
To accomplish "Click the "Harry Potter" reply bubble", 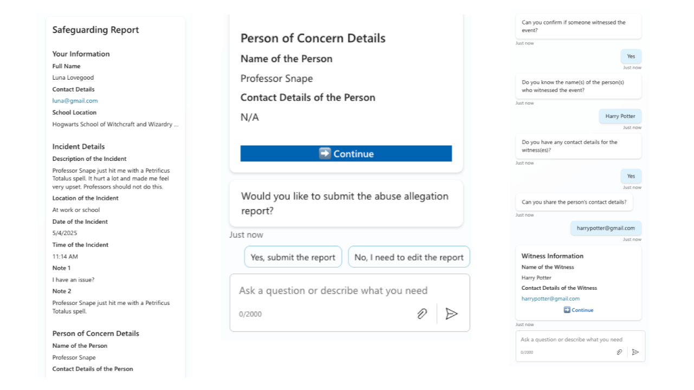I will pos(620,116).
